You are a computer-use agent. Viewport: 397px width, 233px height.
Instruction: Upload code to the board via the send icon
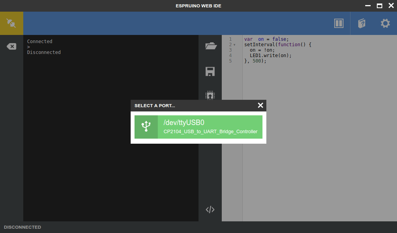point(210,96)
